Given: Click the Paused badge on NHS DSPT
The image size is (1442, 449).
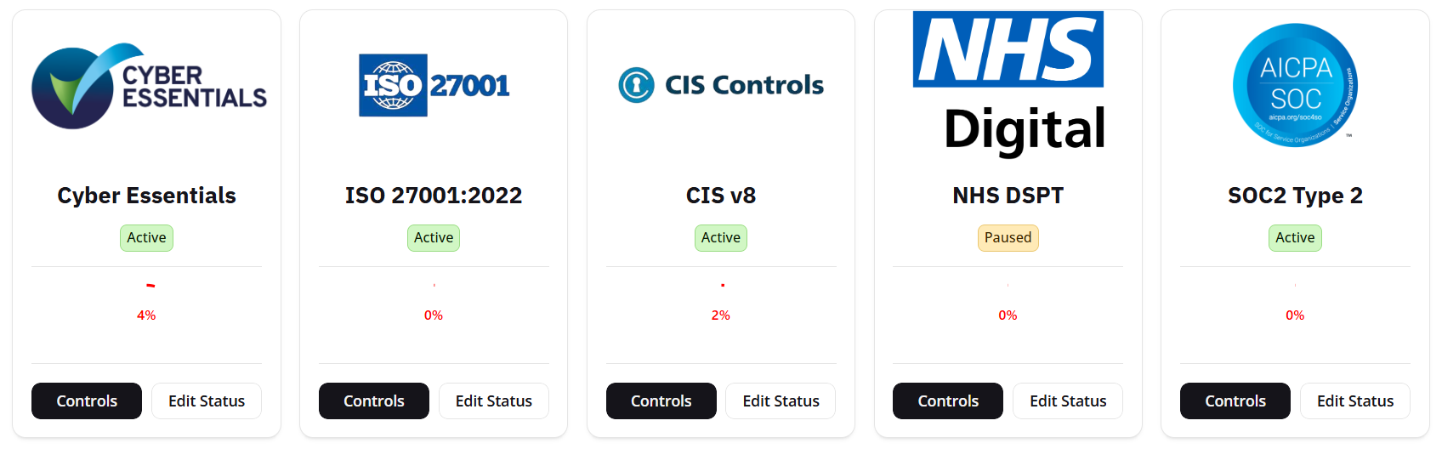Looking at the screenshot, I should point(1008,238).
